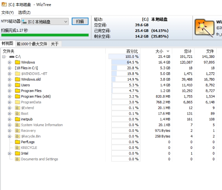Expand the ProgramData folder node
222x190 pixels.
click(x=10, y=102)
